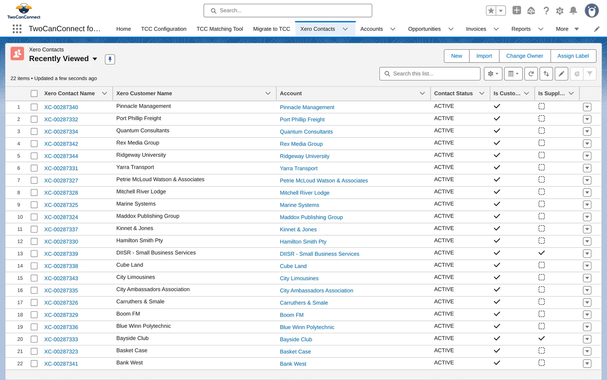Open the display-as table selector
Viewport: 607px width, 380px height.
513,74
